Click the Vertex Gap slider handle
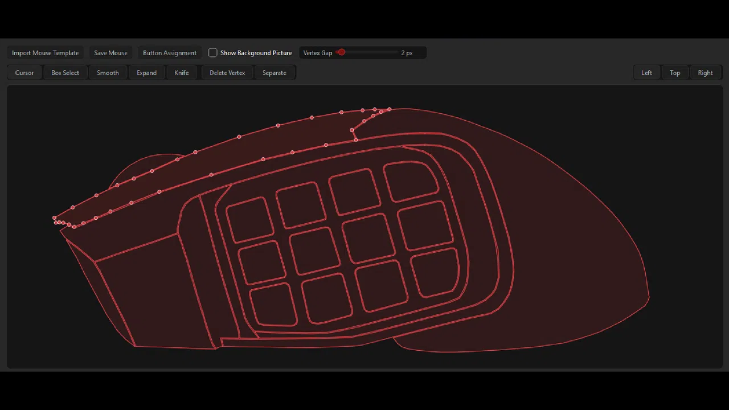The height and width of the screenshot is (410, 729). click(341, 52)
